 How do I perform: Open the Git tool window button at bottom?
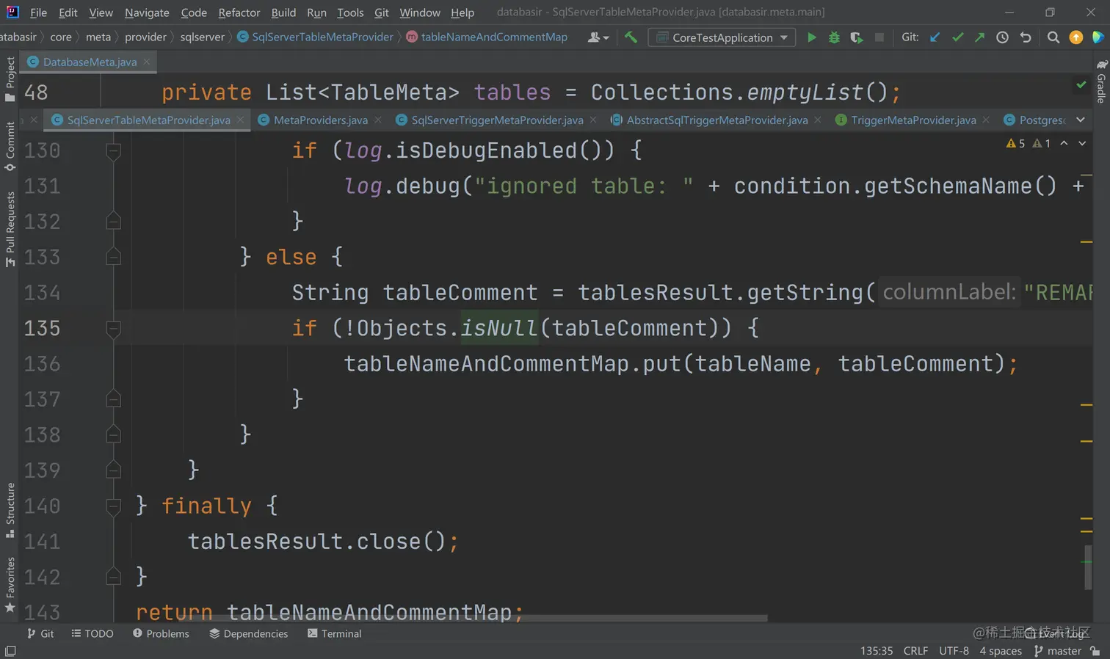[40, 633]
